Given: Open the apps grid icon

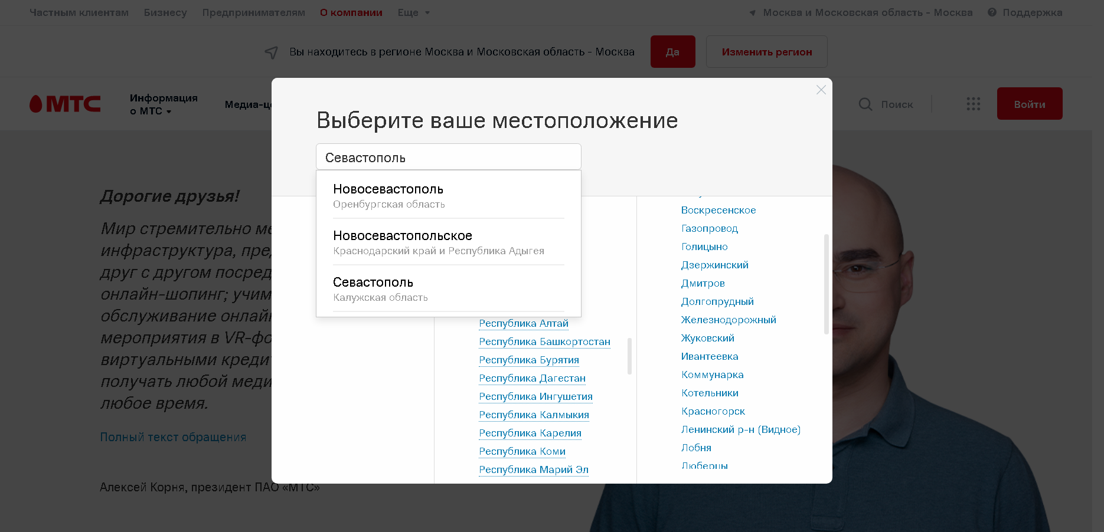Looking at the screenshot, I should [974, 104].
